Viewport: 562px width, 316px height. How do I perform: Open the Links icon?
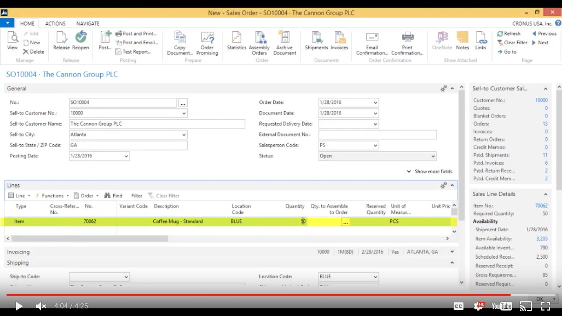click(480, 40)
